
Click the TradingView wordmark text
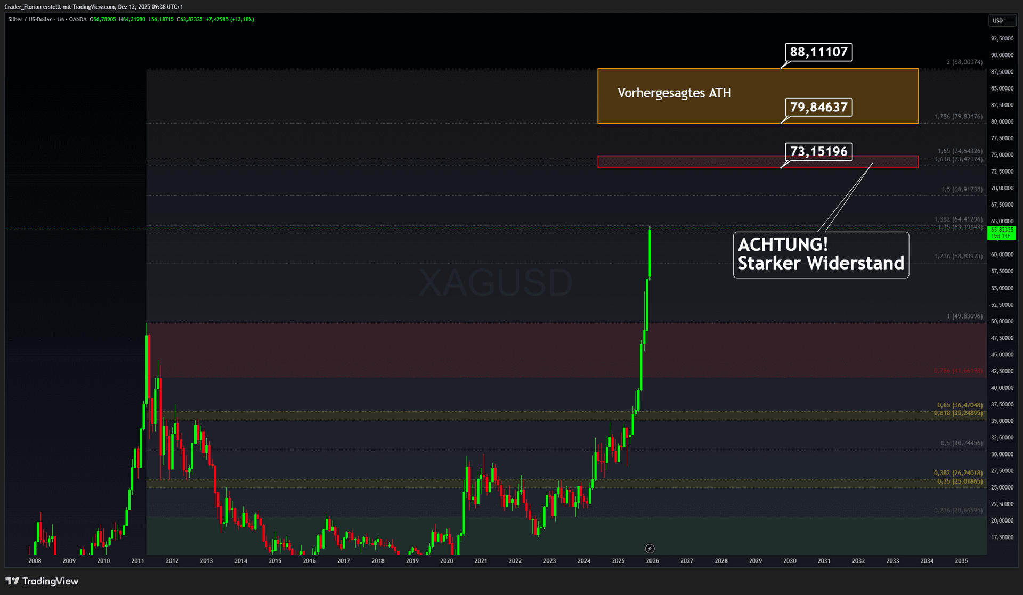[x=50, y=581]
